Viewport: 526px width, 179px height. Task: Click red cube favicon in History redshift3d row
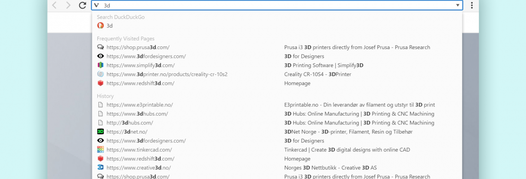(x=100, y=159)
